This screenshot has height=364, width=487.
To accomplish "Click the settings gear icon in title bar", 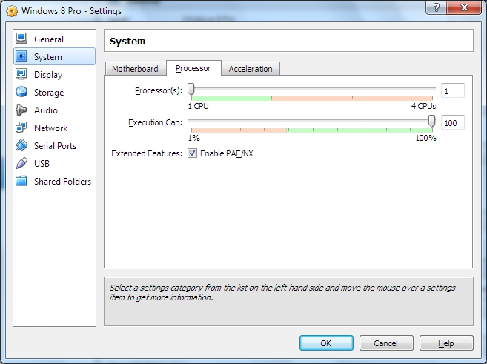I will [x=12, y=11].
